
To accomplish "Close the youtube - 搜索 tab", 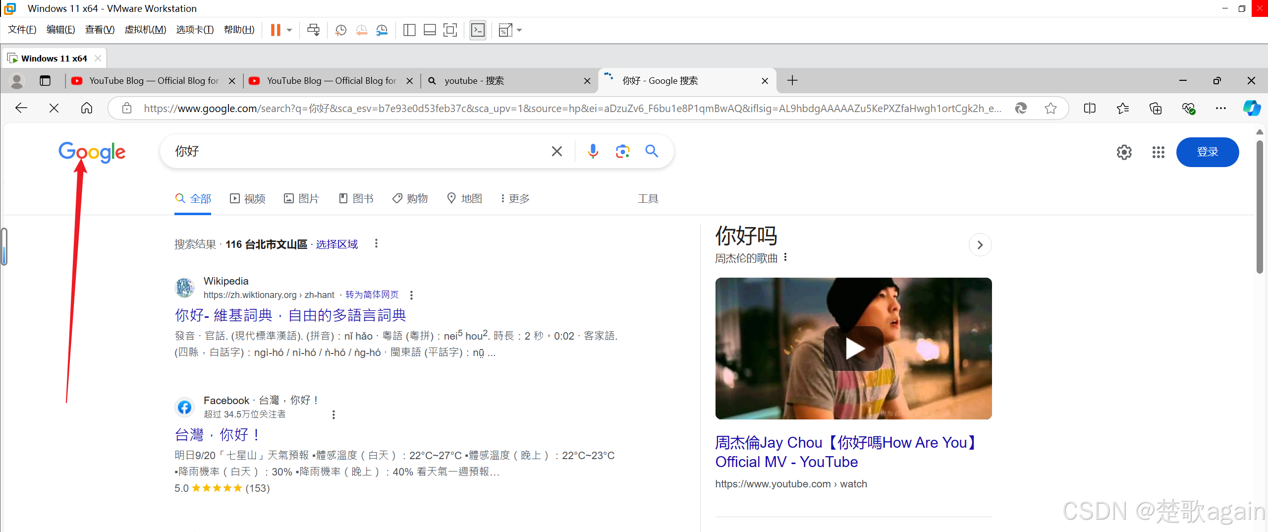I will 587,81.
